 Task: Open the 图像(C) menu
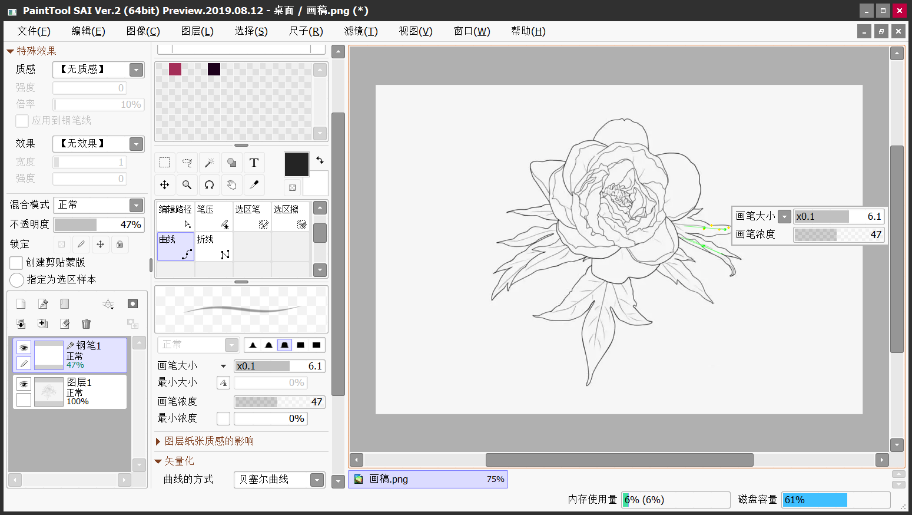pos(143,31)
